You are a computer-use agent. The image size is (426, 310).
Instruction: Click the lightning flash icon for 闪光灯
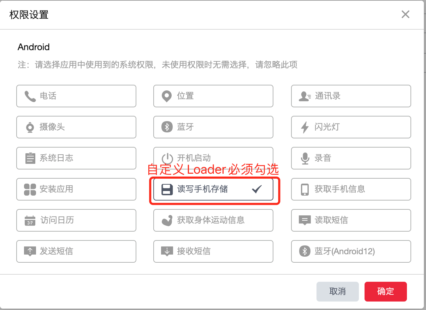pyautogui.click(x=304, y=127)
